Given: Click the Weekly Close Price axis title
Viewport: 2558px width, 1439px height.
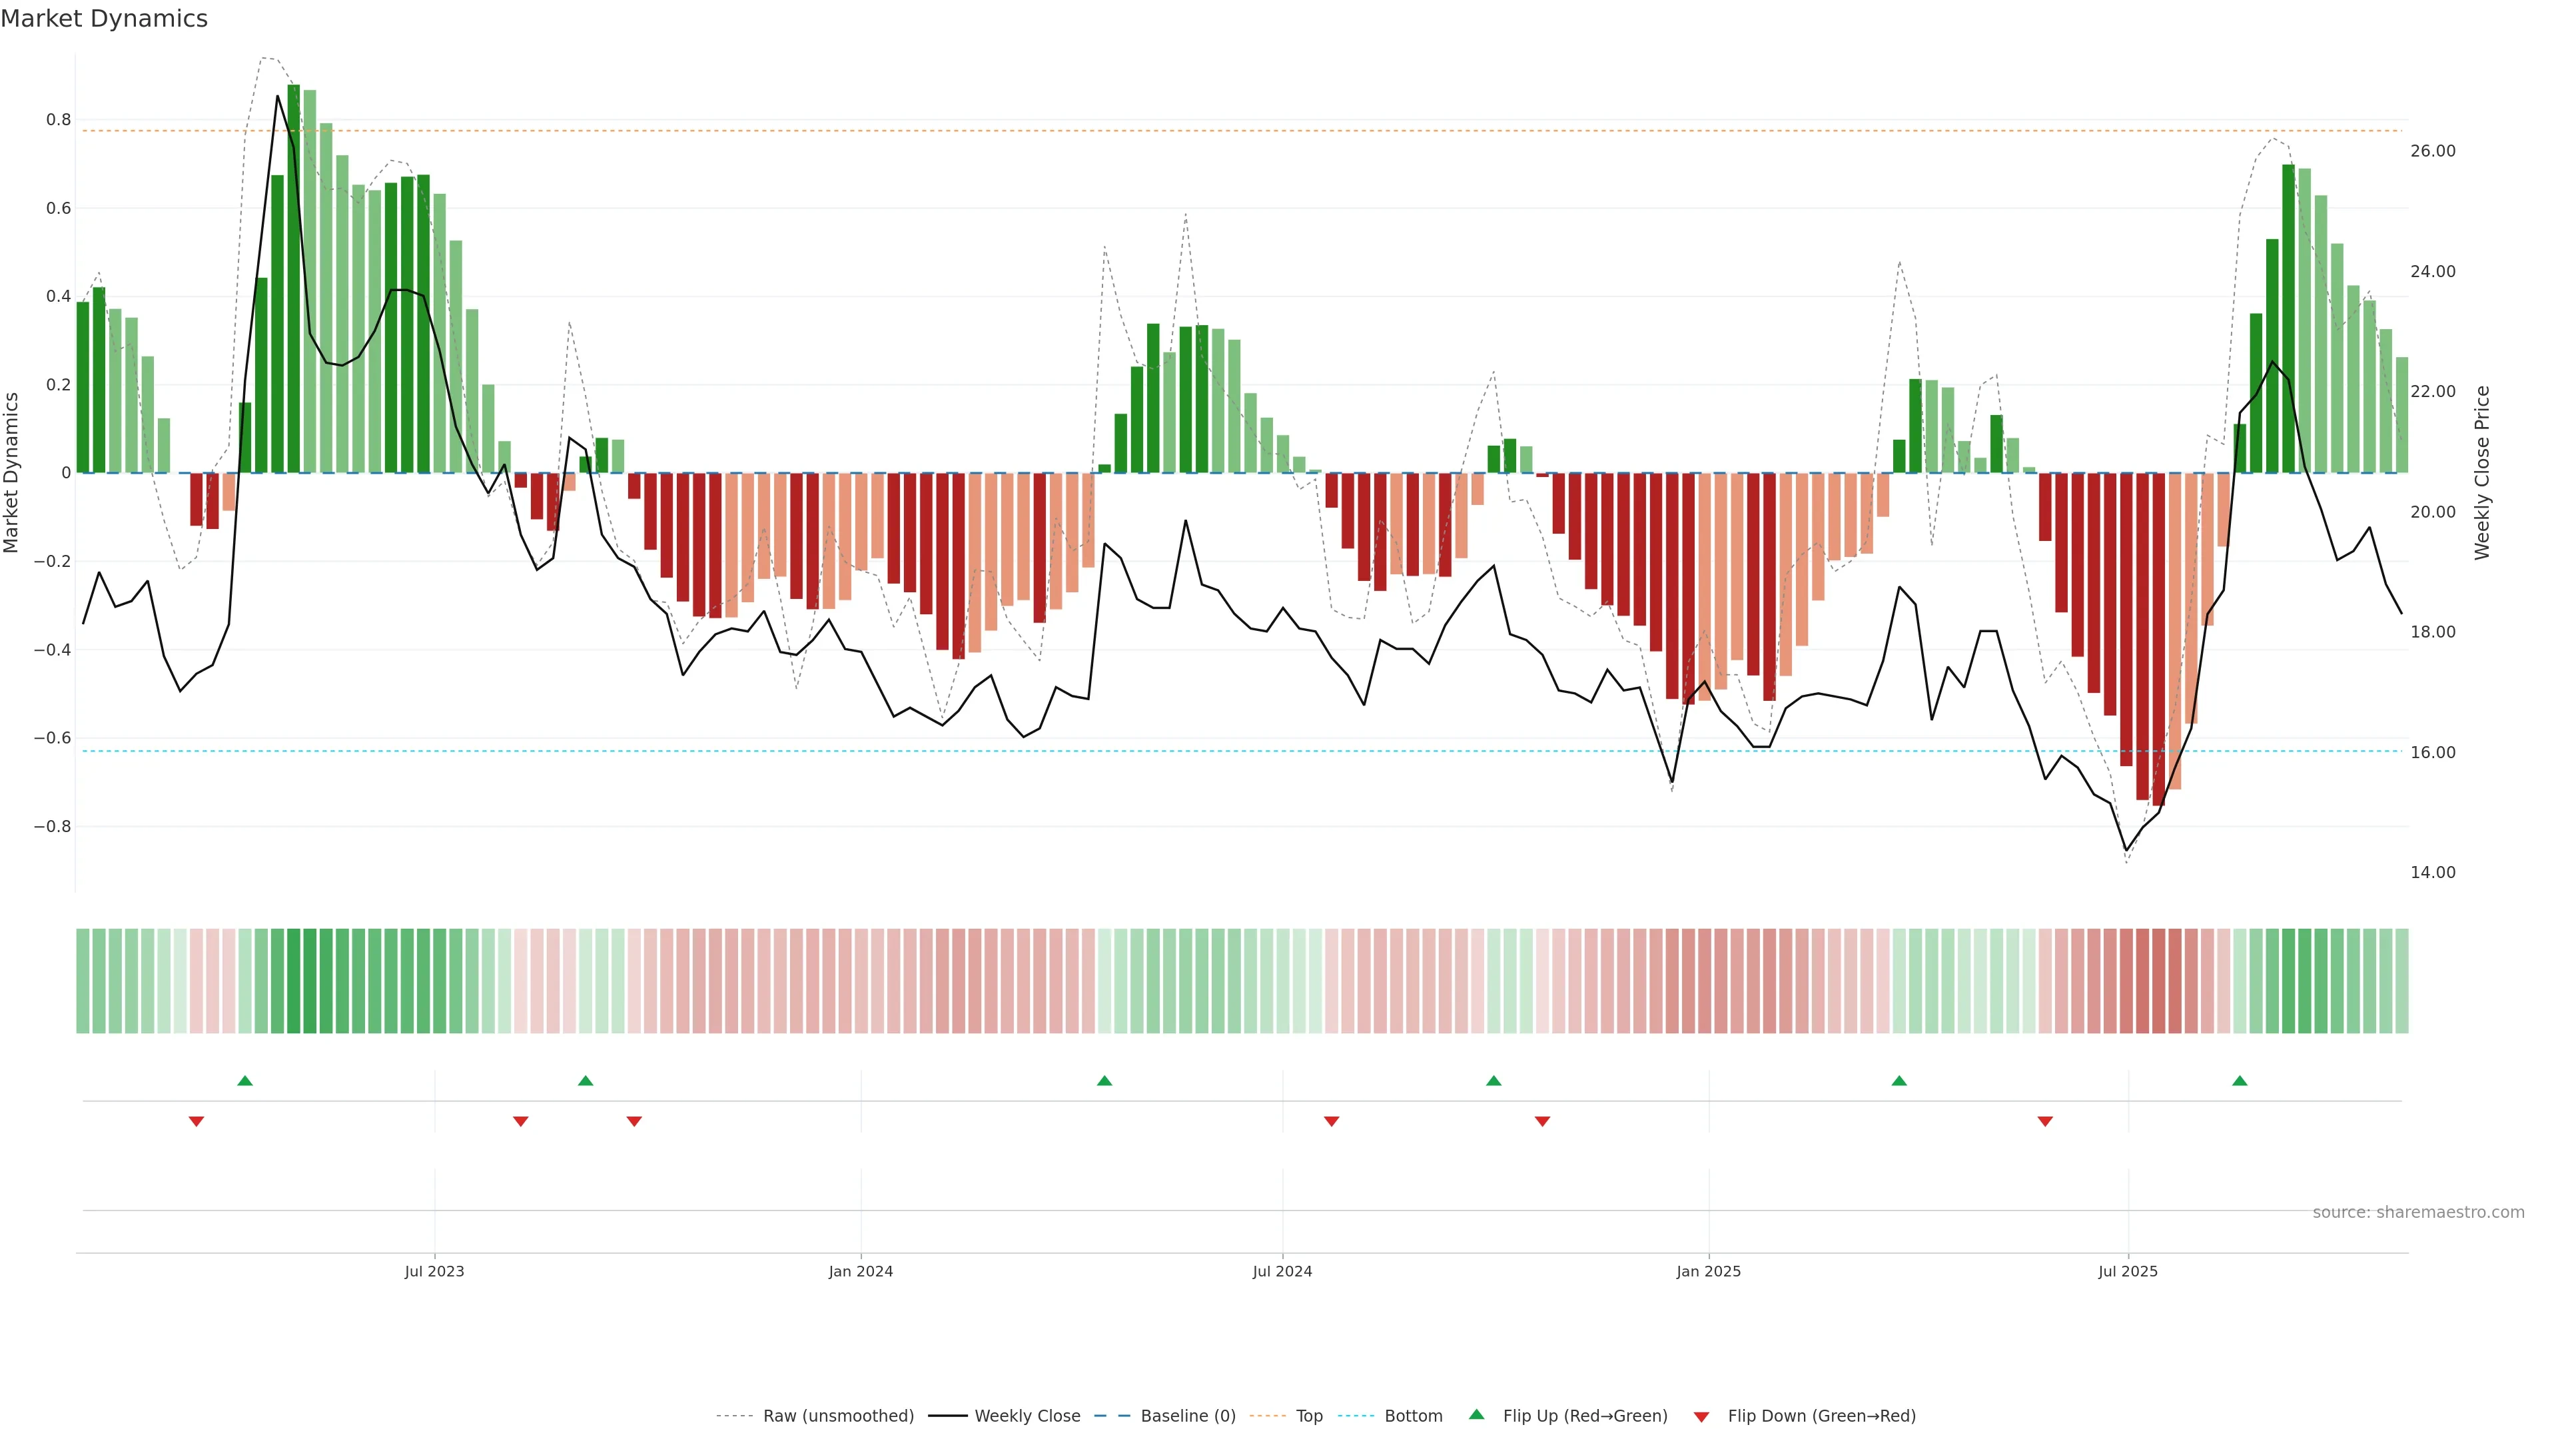Looking at the screenshot, I should (2481, 473).
